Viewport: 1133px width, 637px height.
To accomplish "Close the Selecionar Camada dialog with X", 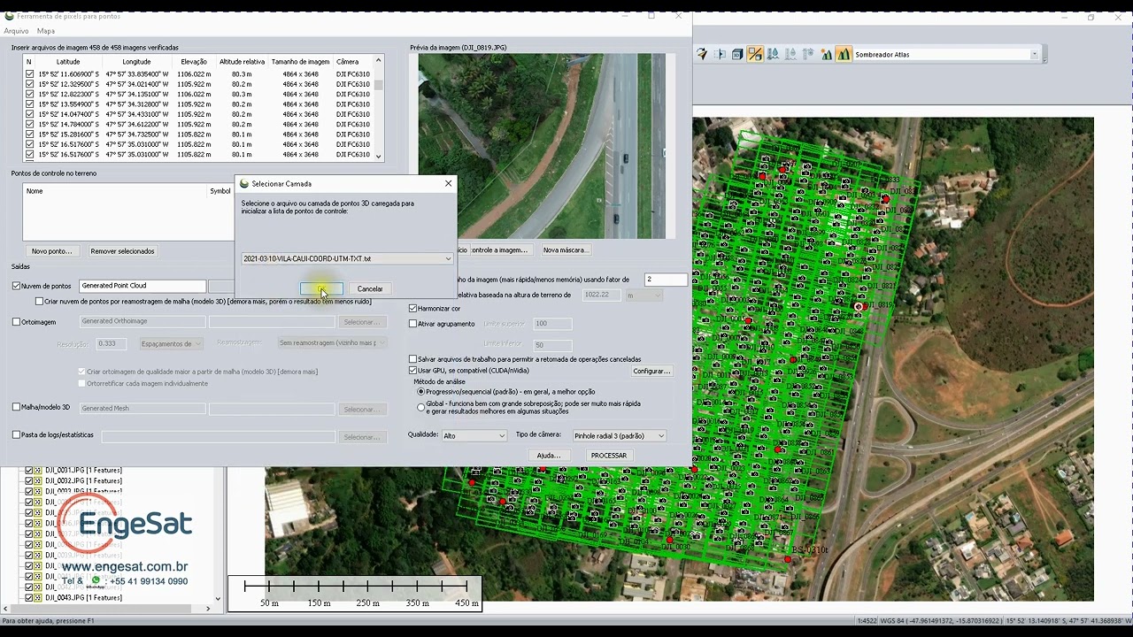I will click(448, 184).
